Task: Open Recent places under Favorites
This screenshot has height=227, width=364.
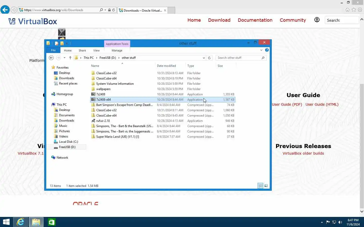Action: coord(68,83)
